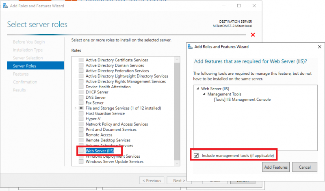
Task: Check Active Directory Lightweight Directory Services
Action: (x=81, y=76)
